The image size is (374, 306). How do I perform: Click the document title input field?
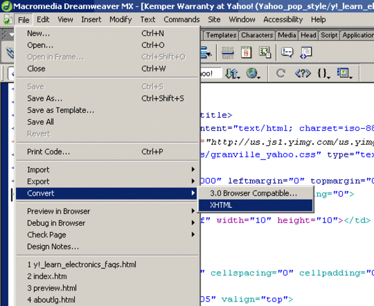pyautogui.click(x=211, y=73)
